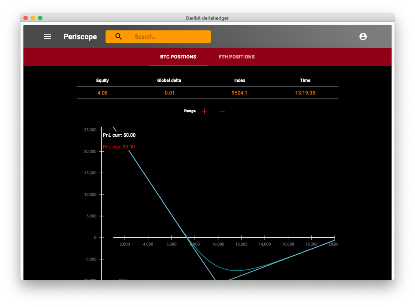
Task: Click the equity value 4.08
Action: click(103, 93)
